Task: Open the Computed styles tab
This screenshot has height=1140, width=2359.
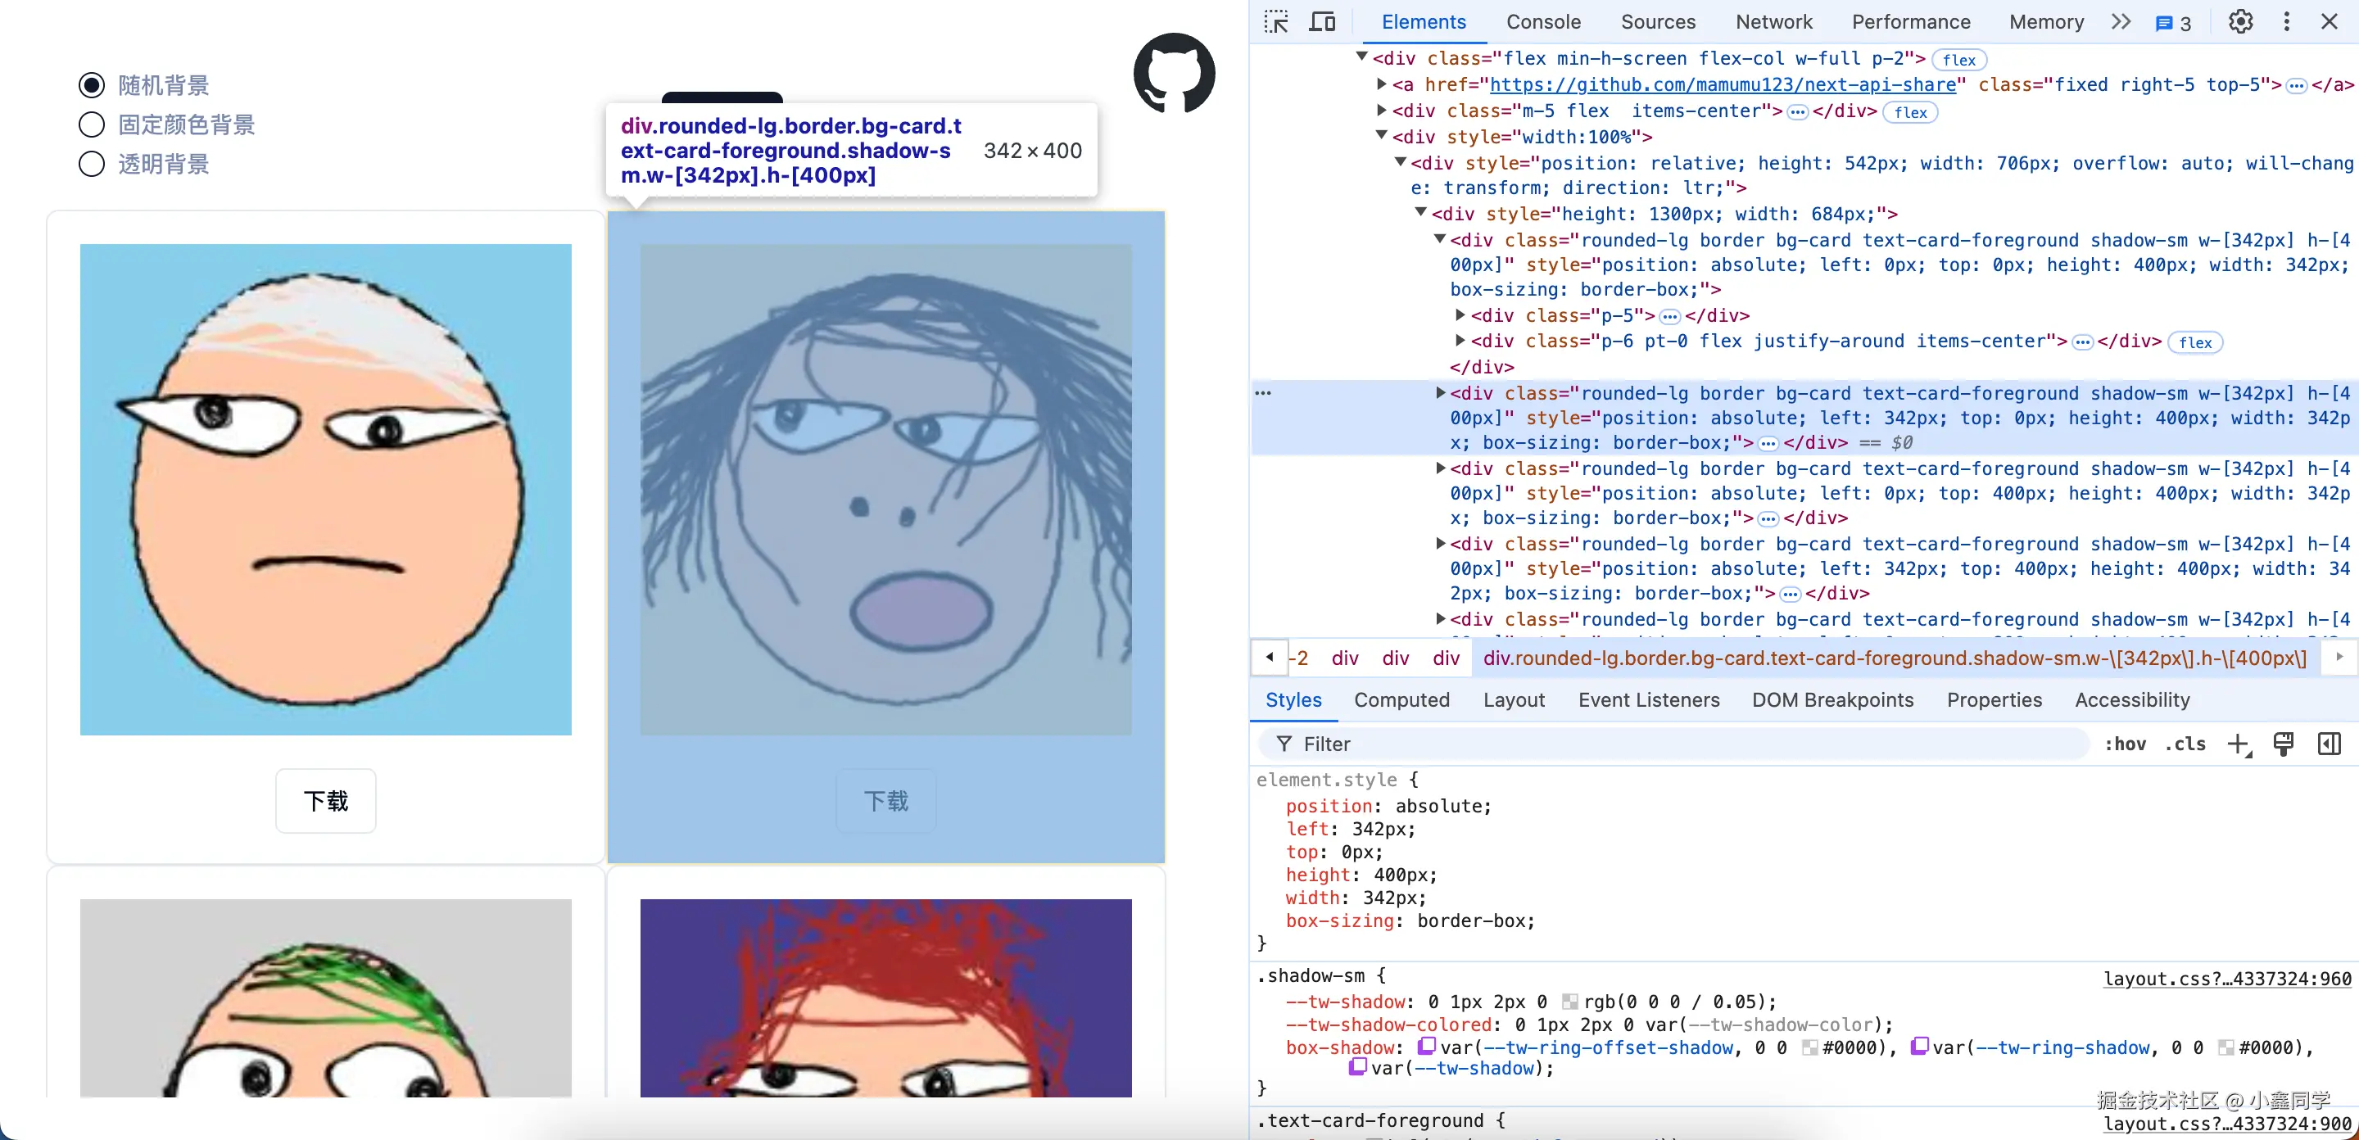Action: coord(1401,699)
